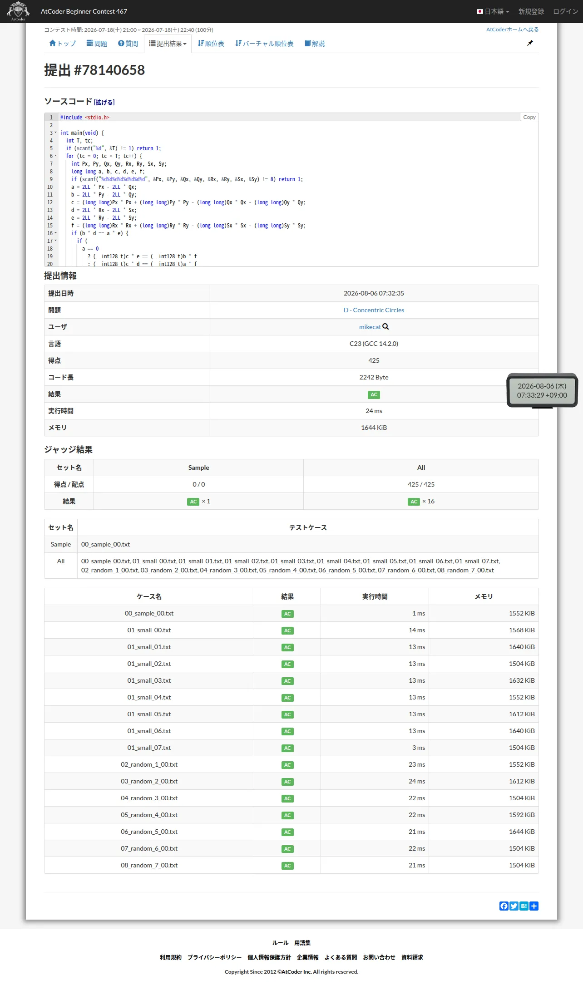This screenshot has width=583, height=985.
Task: Click the 14 ms time for 01_small_00.txt
Action: point(417,630)
